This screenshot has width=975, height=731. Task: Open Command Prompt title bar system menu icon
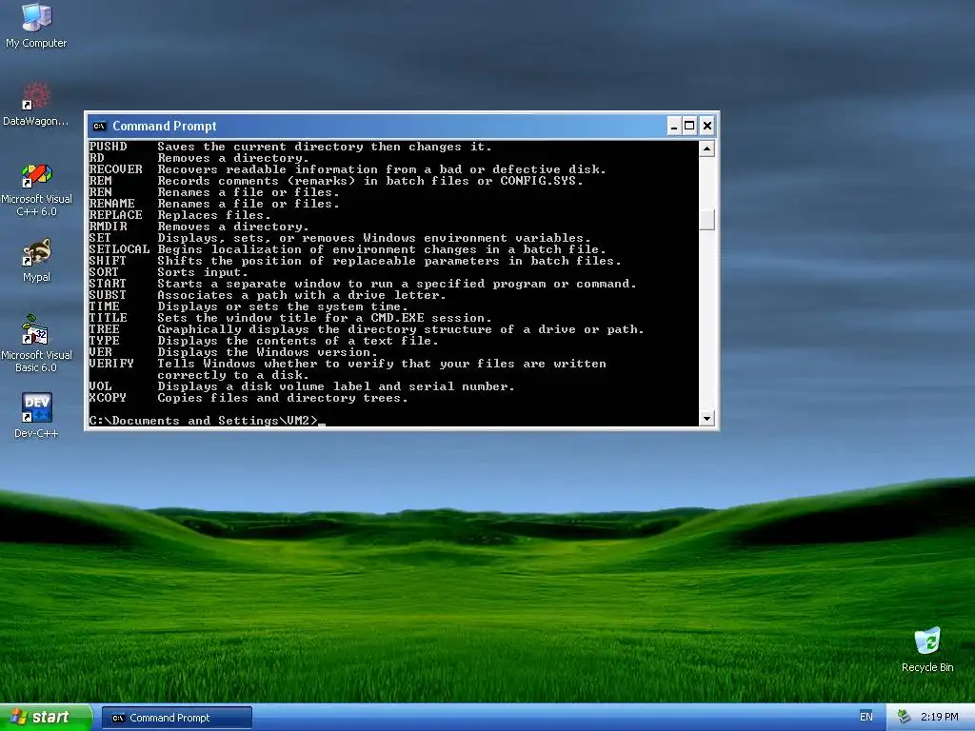(x=99, y=127)
